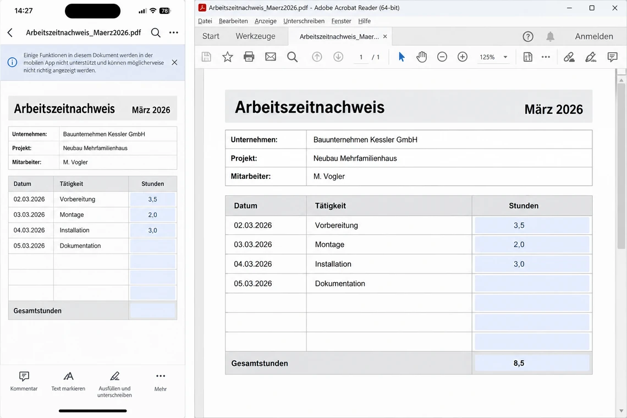Viewport: 627px width, 418px height.
Task: Switch to the Werkzeuge tab
Action: coord(256,36)
